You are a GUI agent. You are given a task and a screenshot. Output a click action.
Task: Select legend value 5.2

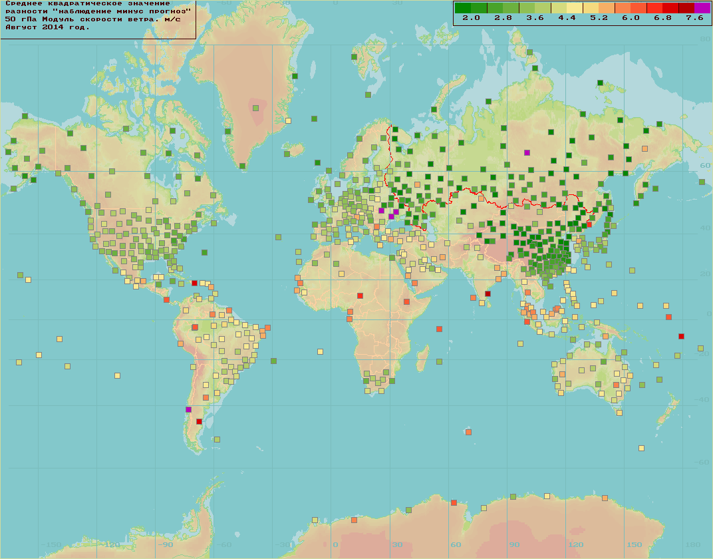pos(599,18)
